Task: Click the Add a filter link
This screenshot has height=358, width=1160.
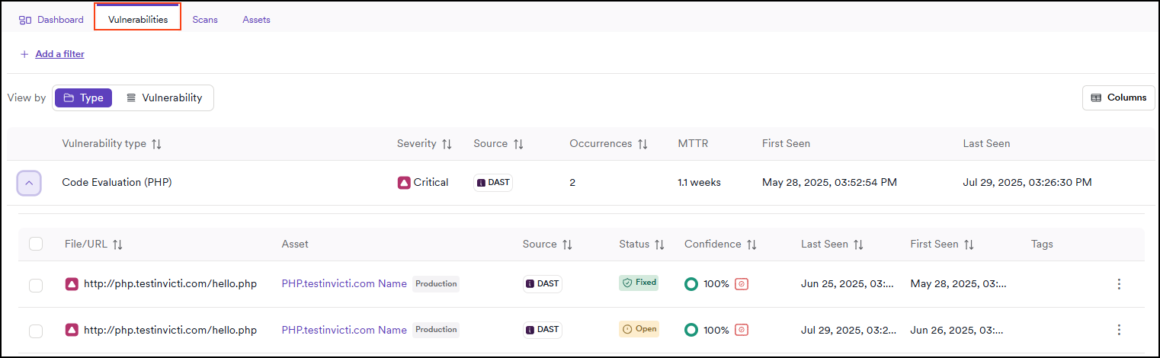Action: tap(59, 54)
